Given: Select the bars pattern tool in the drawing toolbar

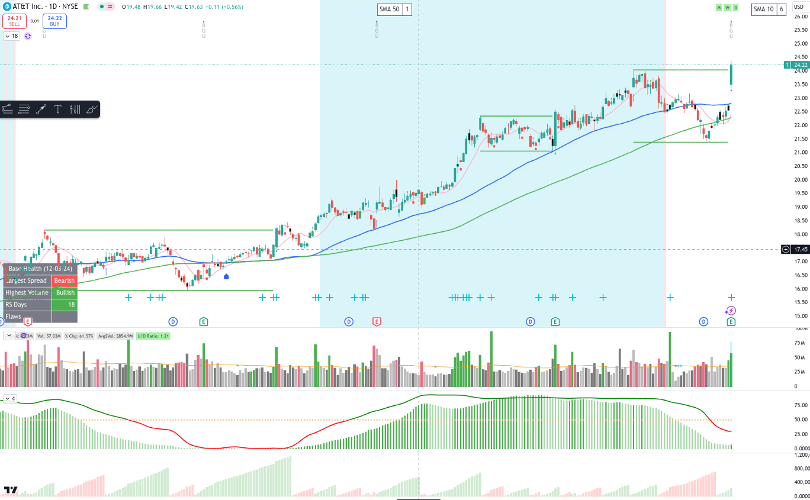Looking at the screenshot, I should 75,109.
